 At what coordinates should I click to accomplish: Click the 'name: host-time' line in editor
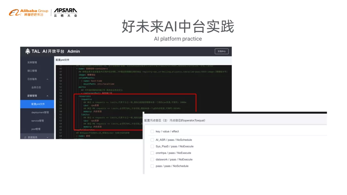91,81
